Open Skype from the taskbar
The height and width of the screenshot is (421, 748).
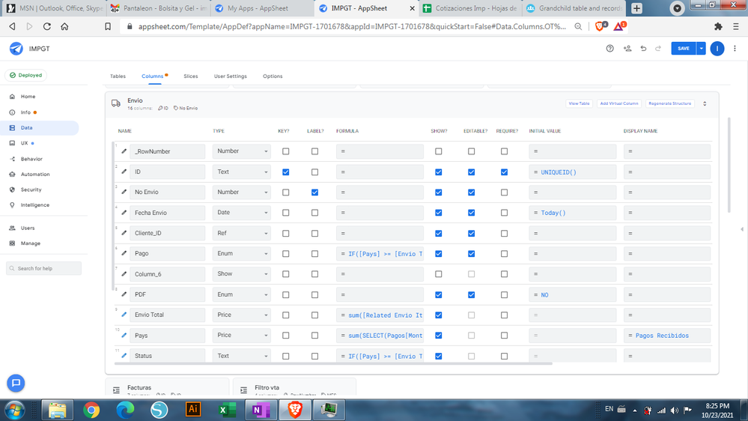pyautogui.click(x=159, y=410)
